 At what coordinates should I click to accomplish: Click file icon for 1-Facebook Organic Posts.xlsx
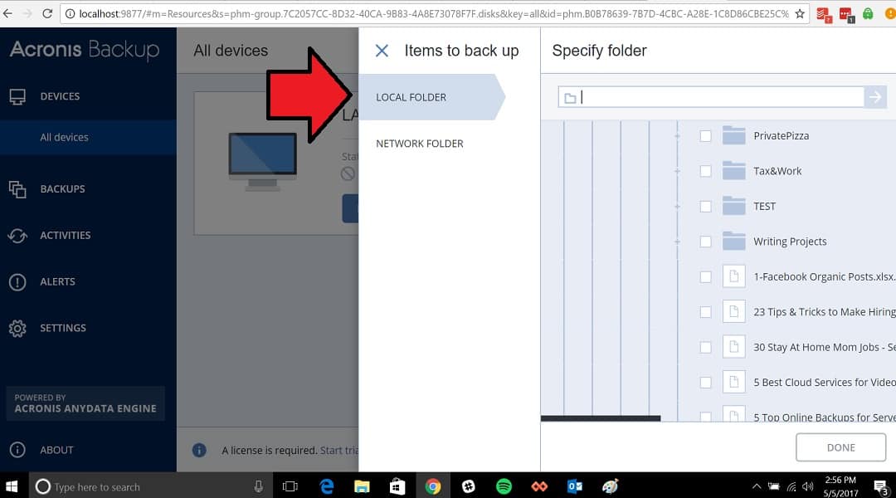[x=733, y=276]
